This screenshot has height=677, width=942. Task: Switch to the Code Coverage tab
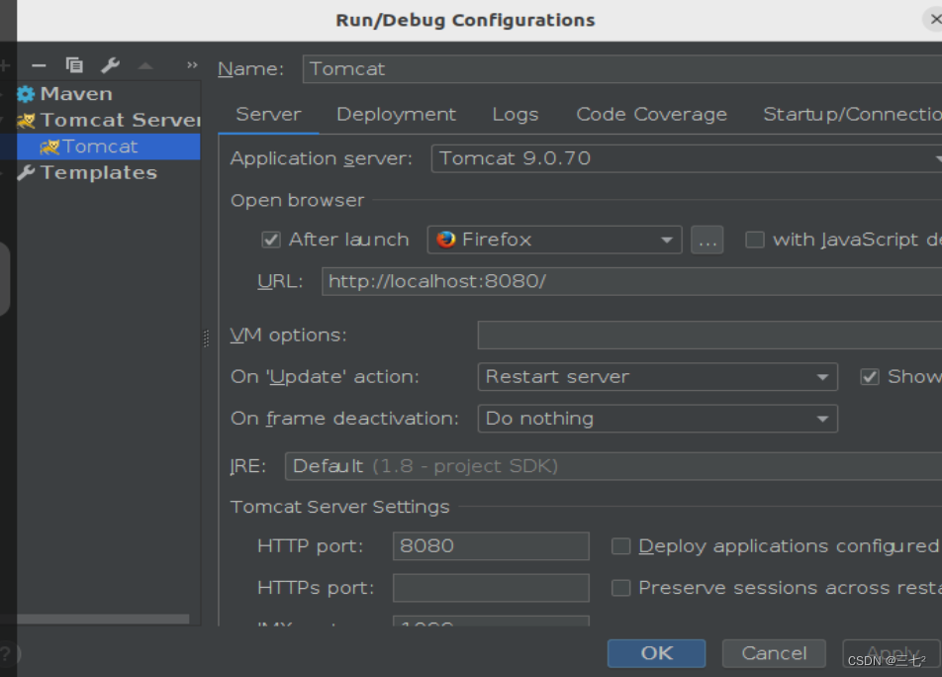coord(652,114)
